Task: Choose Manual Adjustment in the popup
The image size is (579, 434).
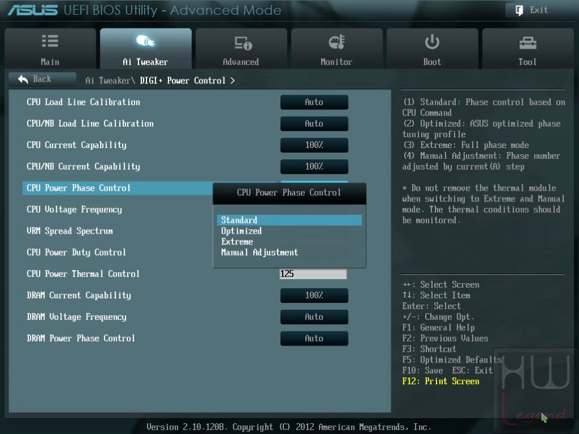Action: [x=289, y=252]
